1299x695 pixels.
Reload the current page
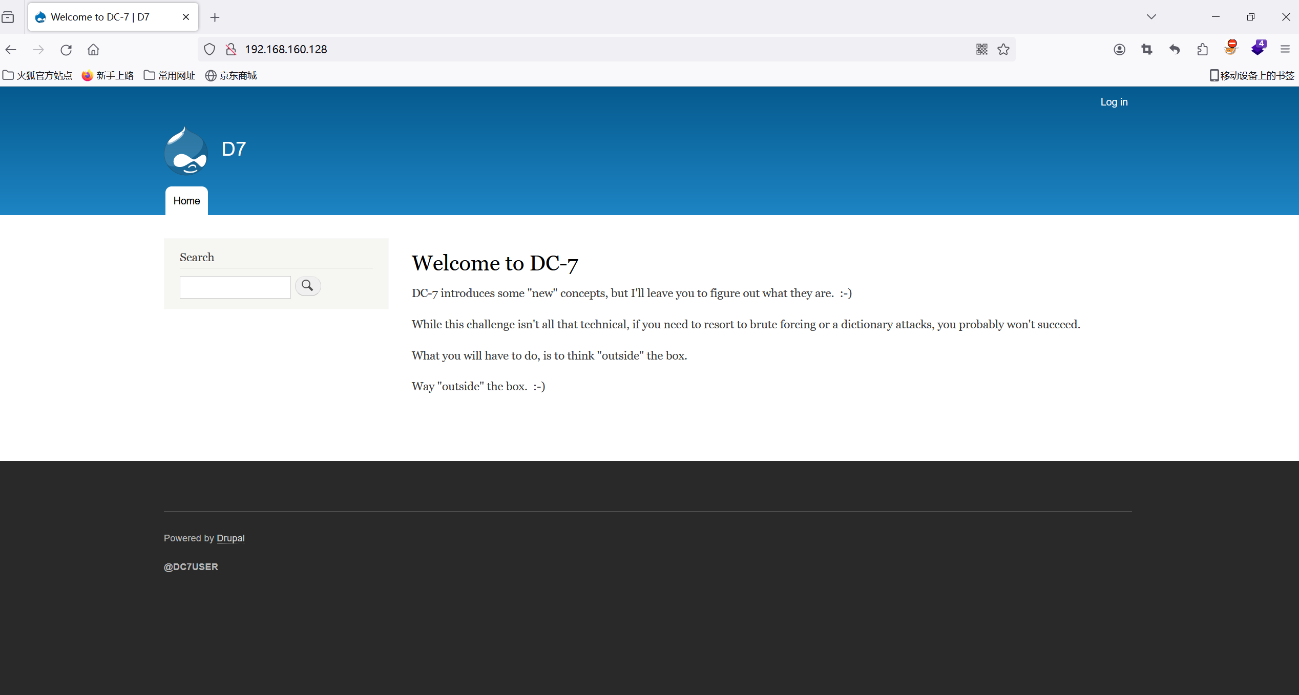tap(66, 50)
